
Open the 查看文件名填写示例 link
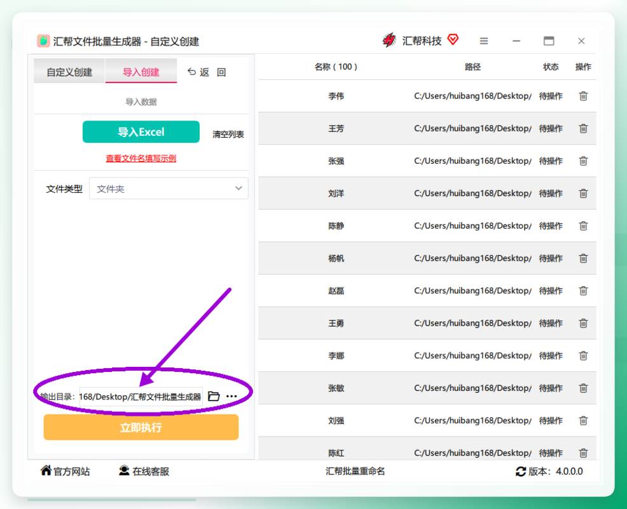click(x=141, y=159)
